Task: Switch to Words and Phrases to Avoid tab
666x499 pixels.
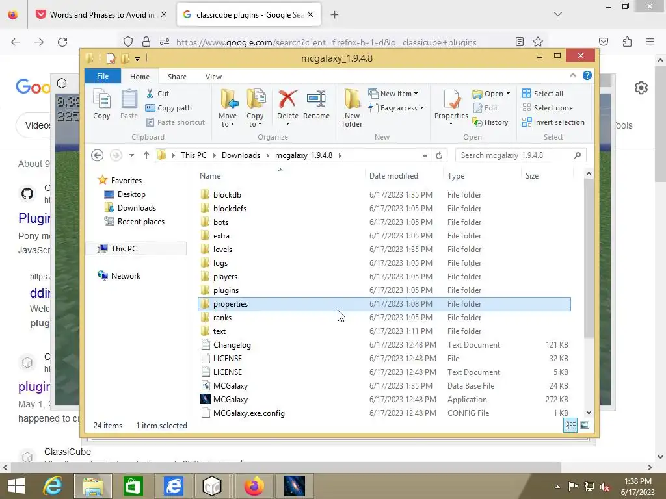Action: [x=102, y=15]
